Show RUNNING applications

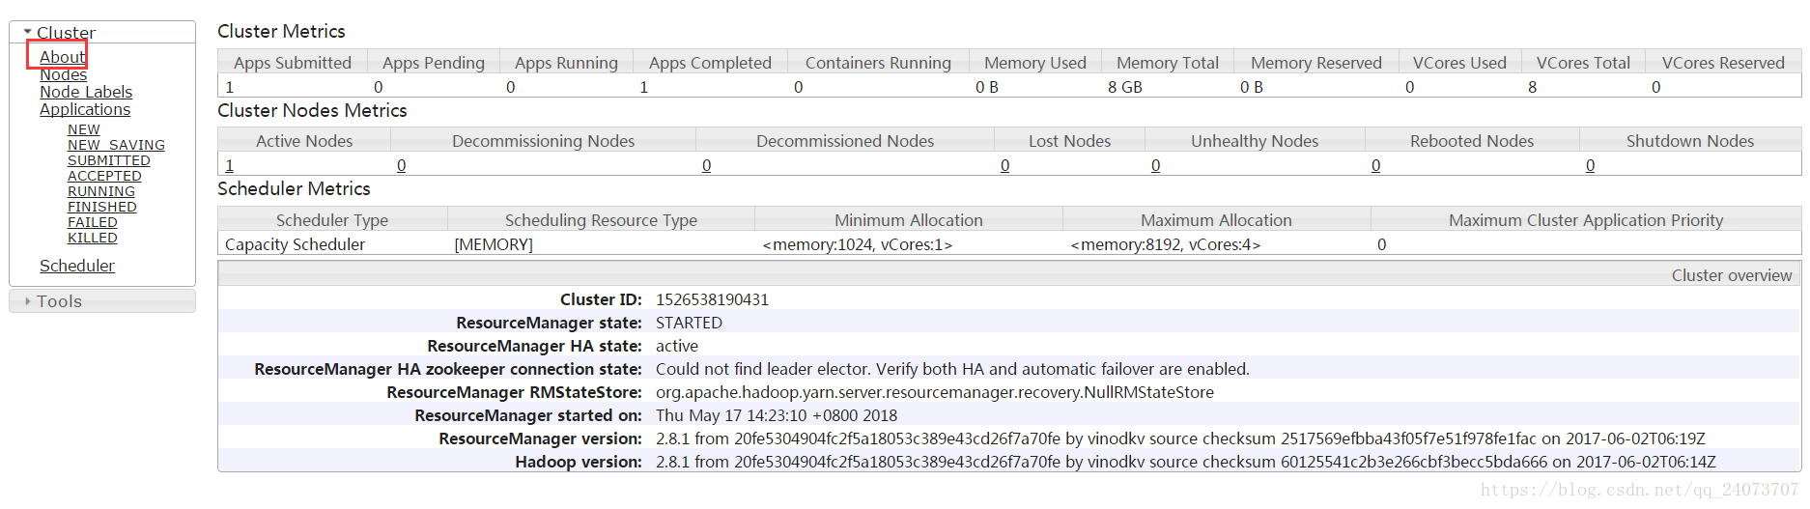pos(101,191)
